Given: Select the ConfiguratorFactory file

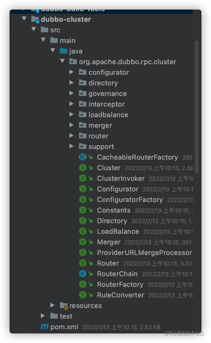Looking at the screenshot, I should pyautogui.click(x=130, y=200).
